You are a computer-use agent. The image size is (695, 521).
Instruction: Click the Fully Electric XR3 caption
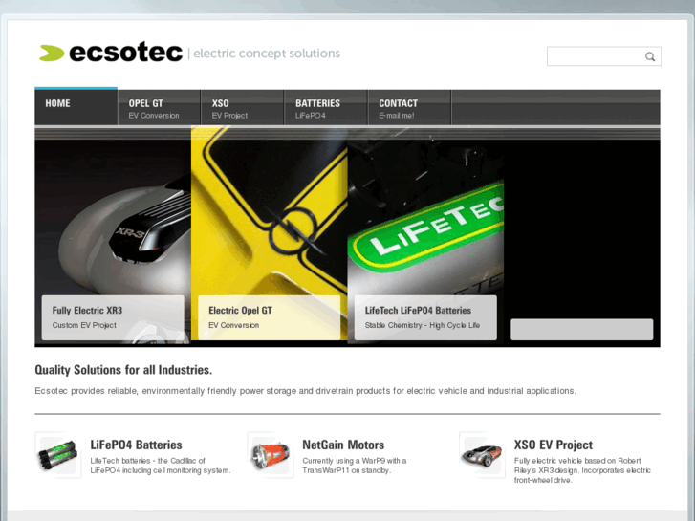(113, 318)
